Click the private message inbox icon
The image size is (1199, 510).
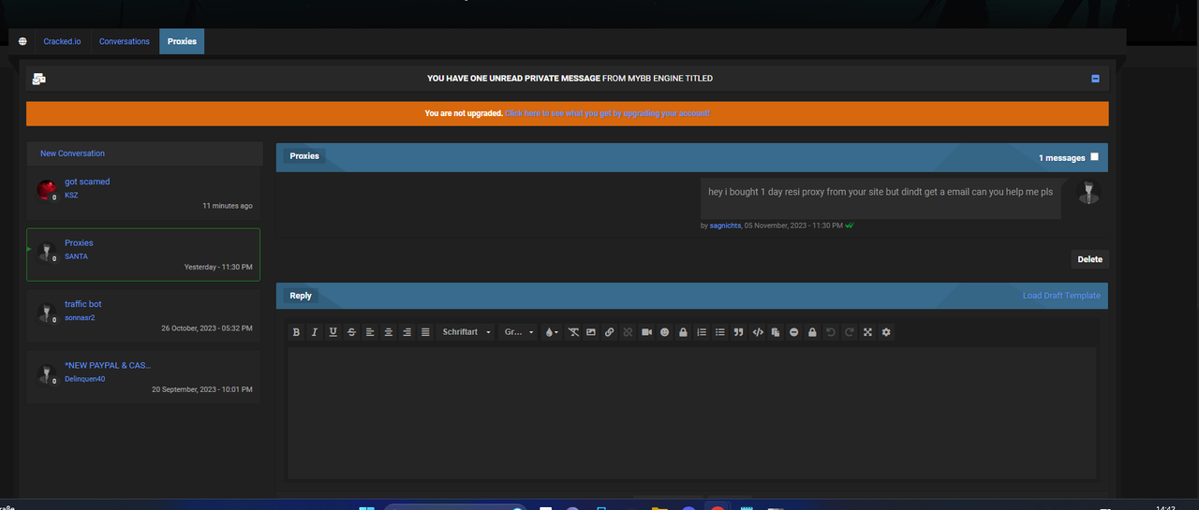(x=39, y=80)
